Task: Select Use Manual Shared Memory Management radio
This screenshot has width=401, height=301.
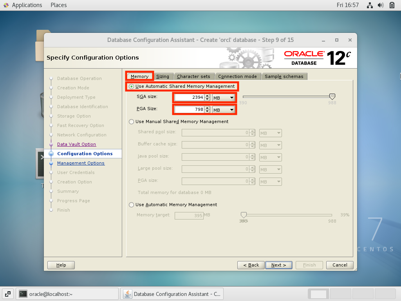Action: click(x=132, y=121)
